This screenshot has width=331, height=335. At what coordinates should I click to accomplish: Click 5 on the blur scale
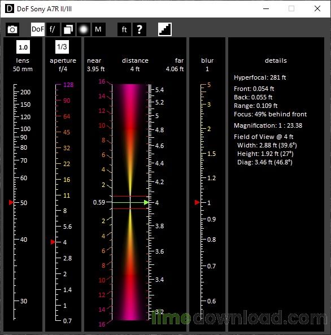point(209,85)
